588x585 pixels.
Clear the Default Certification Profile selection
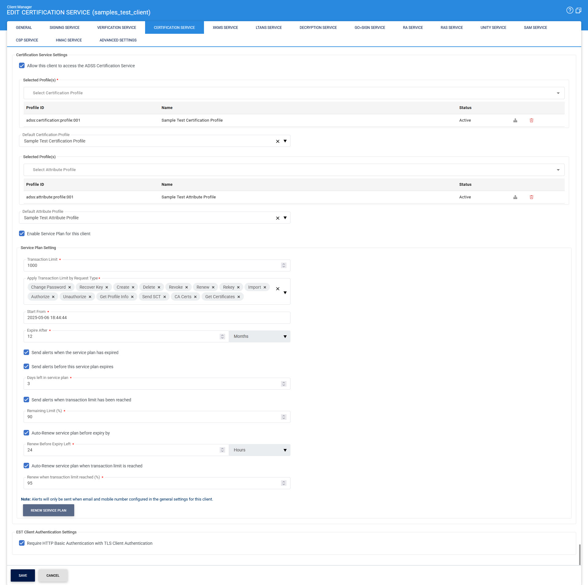point(278,141)
